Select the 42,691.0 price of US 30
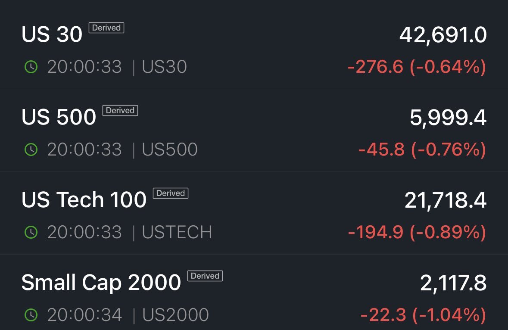 443,35
